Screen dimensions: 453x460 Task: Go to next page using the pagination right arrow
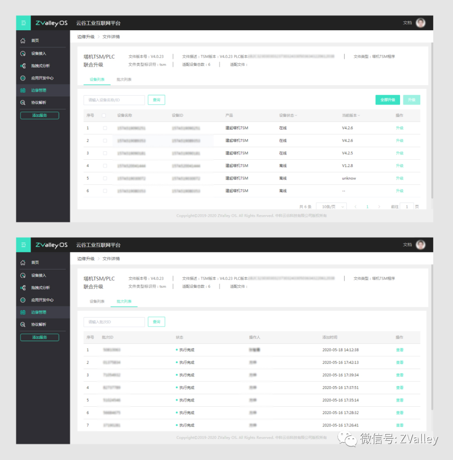point(379,207)
